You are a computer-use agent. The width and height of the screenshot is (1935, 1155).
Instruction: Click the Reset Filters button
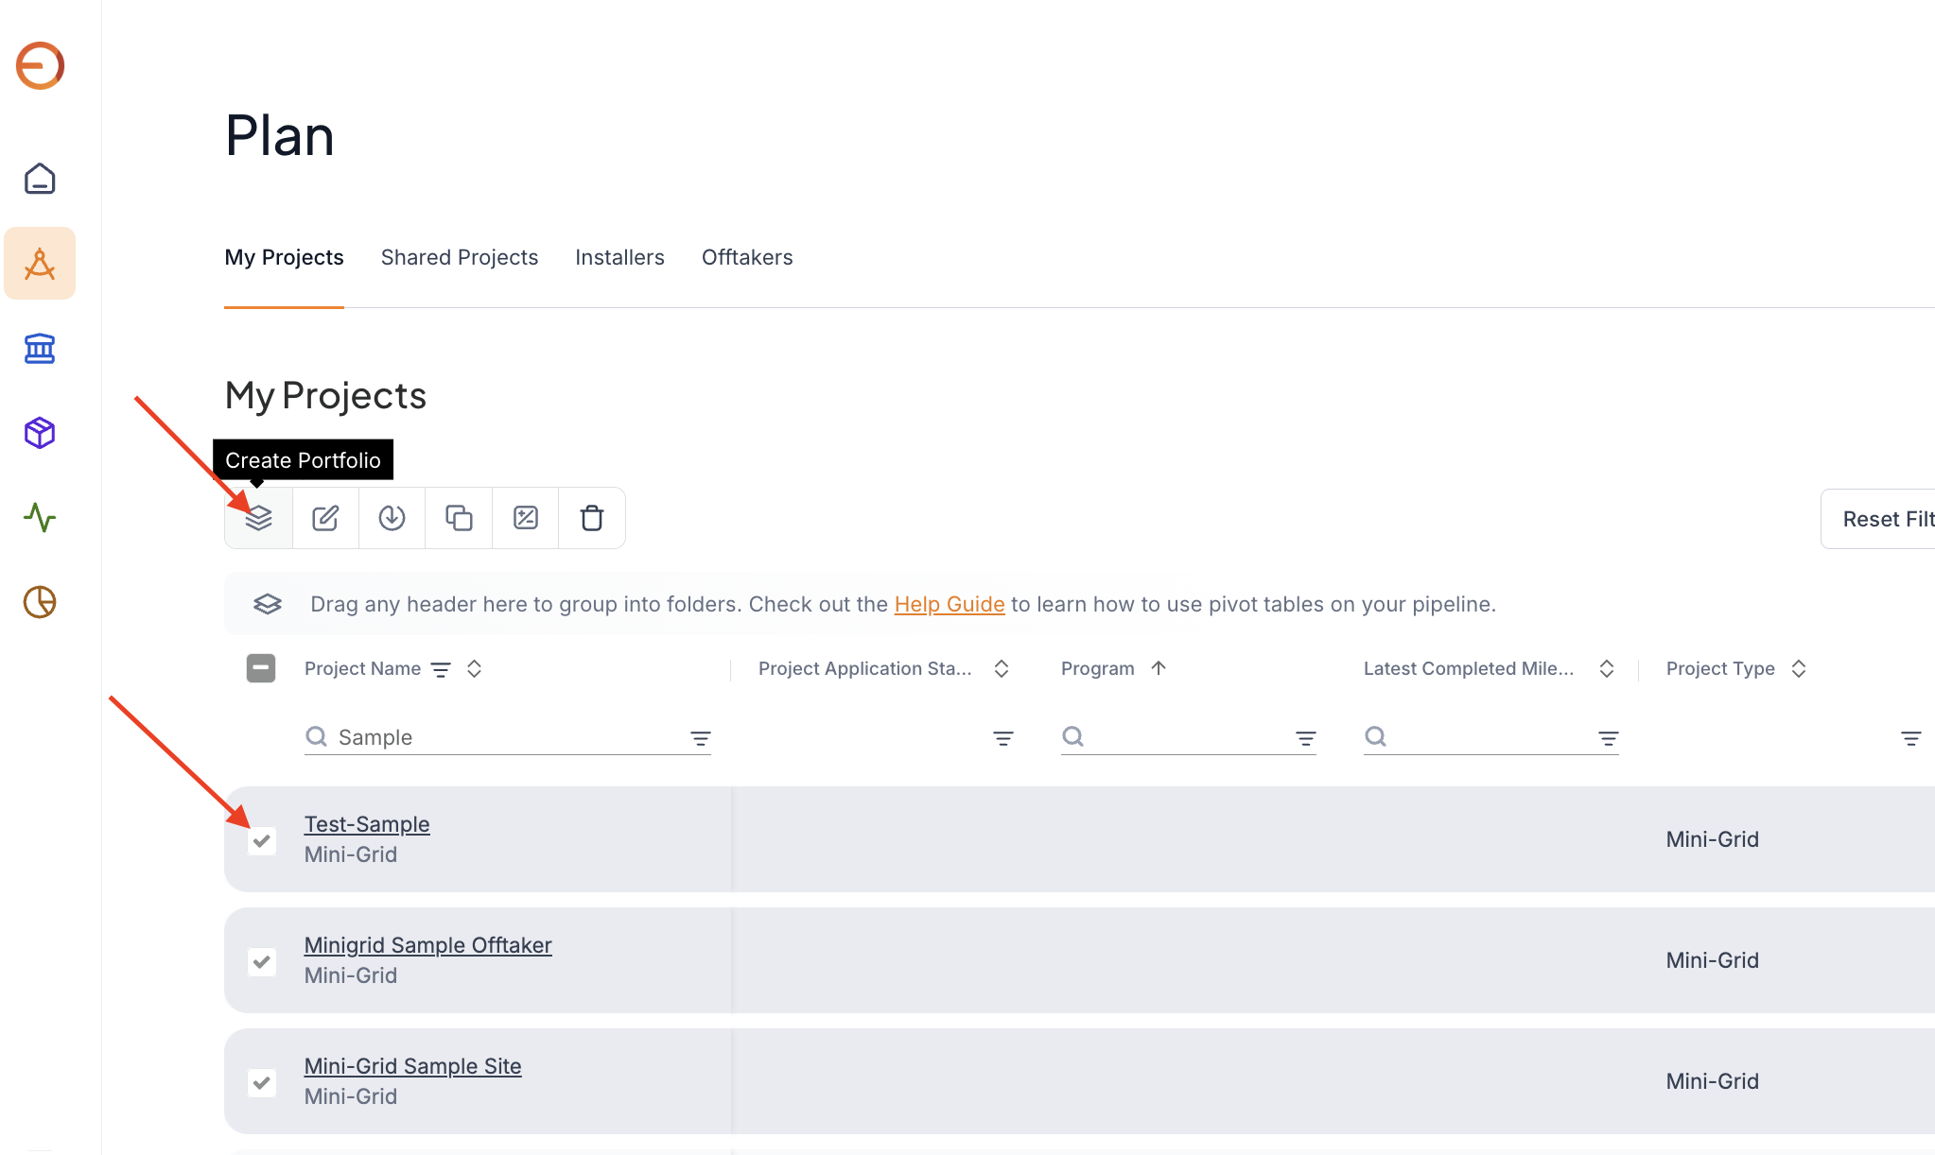click(1882, 519)
